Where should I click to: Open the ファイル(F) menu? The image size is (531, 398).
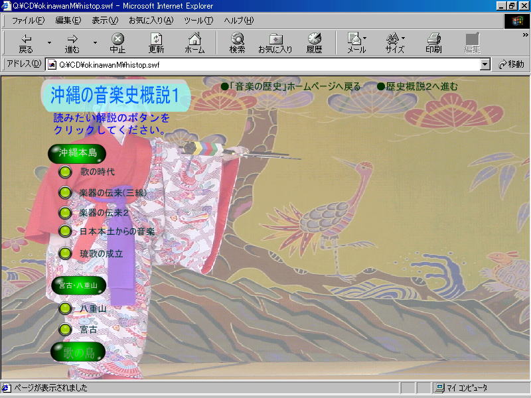(x=28, y=21)
